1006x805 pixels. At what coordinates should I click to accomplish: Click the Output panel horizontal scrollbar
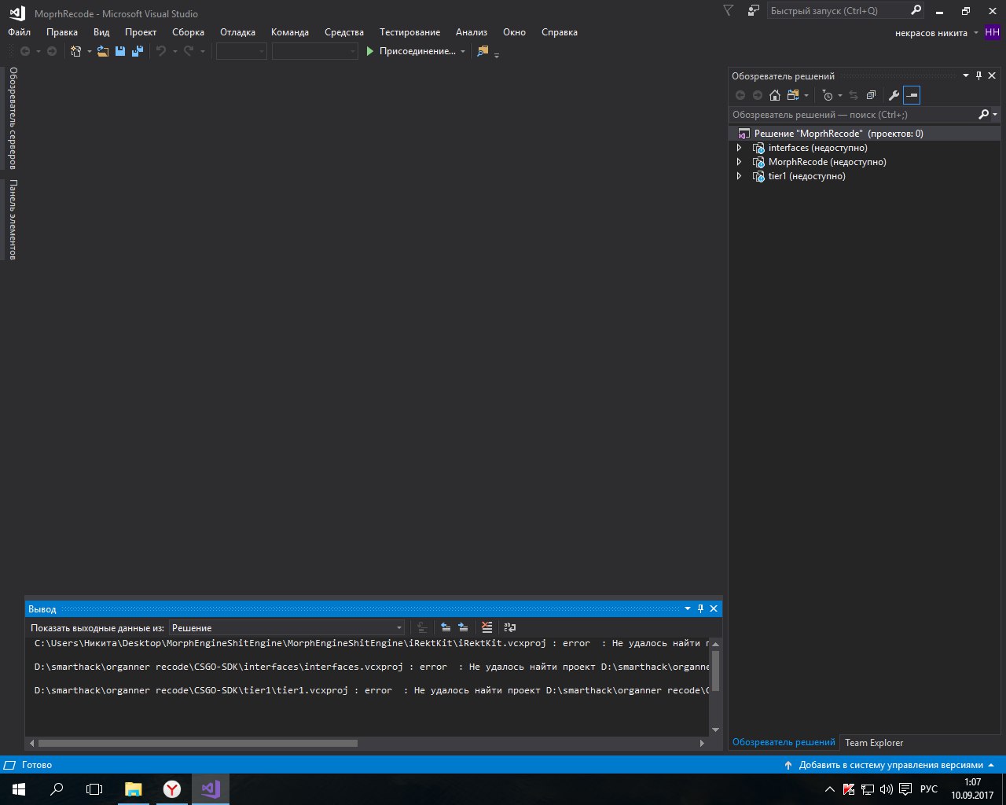click(197, 743)
